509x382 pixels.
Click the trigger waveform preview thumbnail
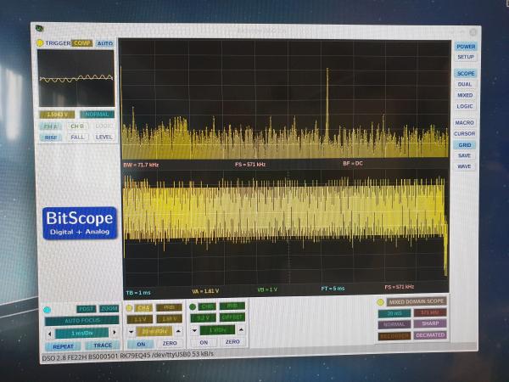pos(76,78)
